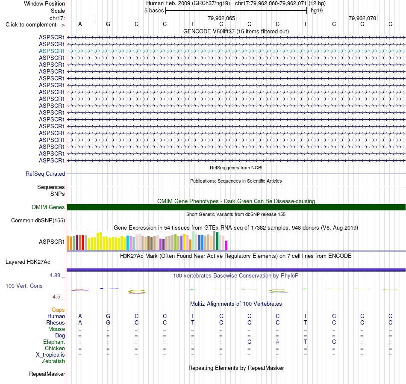406x384 pixels.
Task: Click the "G" base in the Rhesus alignment row
Action: click(108, 322)
